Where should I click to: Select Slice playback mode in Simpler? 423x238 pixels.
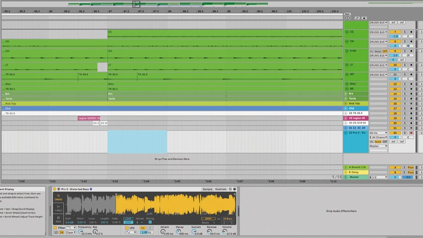[58, 219]
